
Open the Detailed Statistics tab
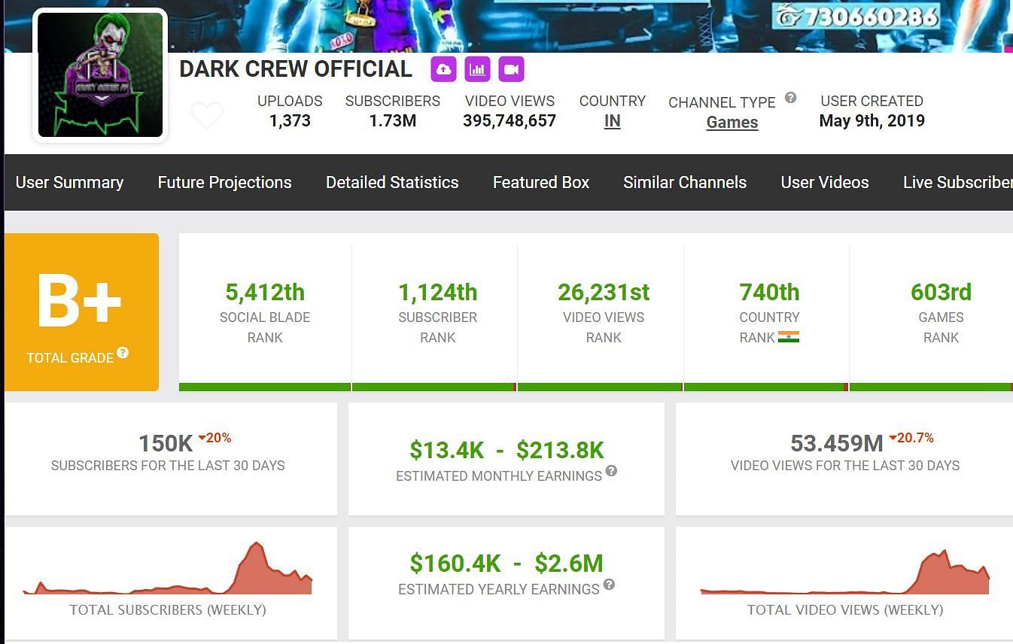pos(392,182)
